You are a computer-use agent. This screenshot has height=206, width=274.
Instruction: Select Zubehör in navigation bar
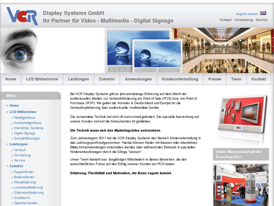(107, 79)
